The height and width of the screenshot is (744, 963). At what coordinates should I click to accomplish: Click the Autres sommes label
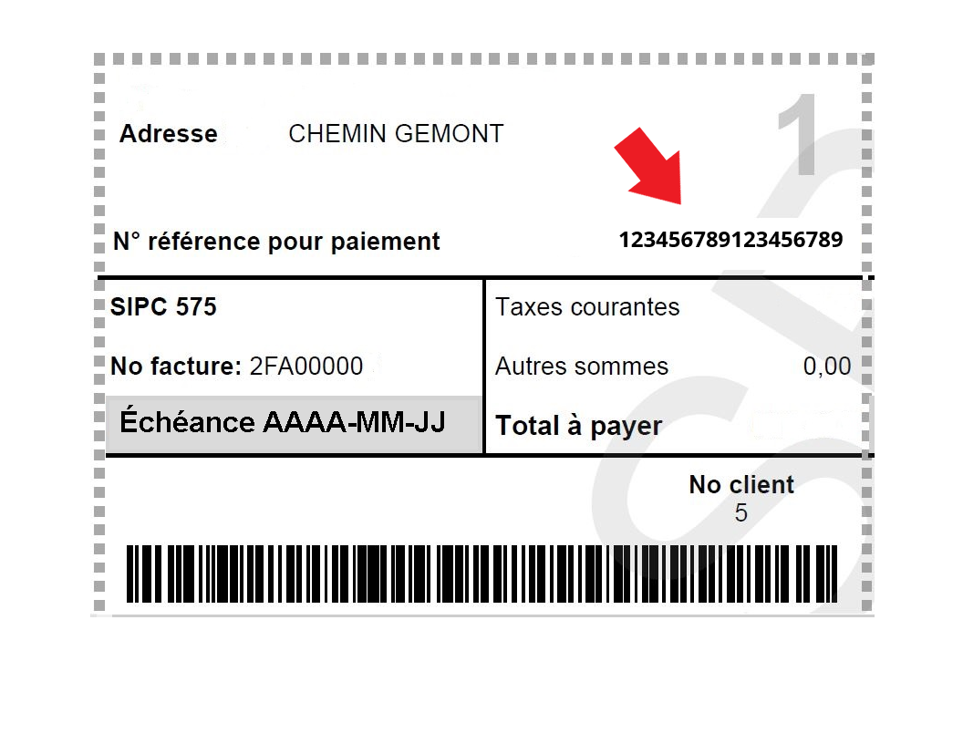pyautogui.click(x=581, y=366)
